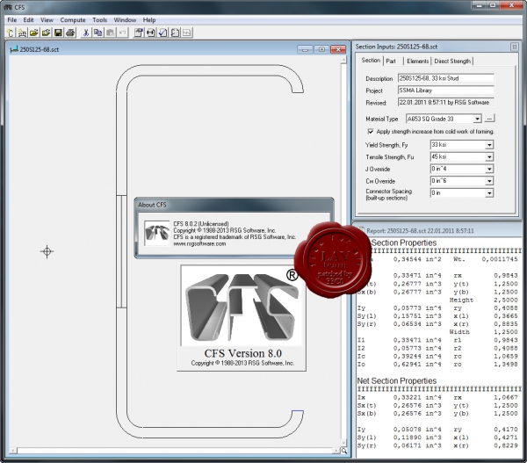
Task: Click the origin crosshair marker in drawing
Action: tap(47, 251)
